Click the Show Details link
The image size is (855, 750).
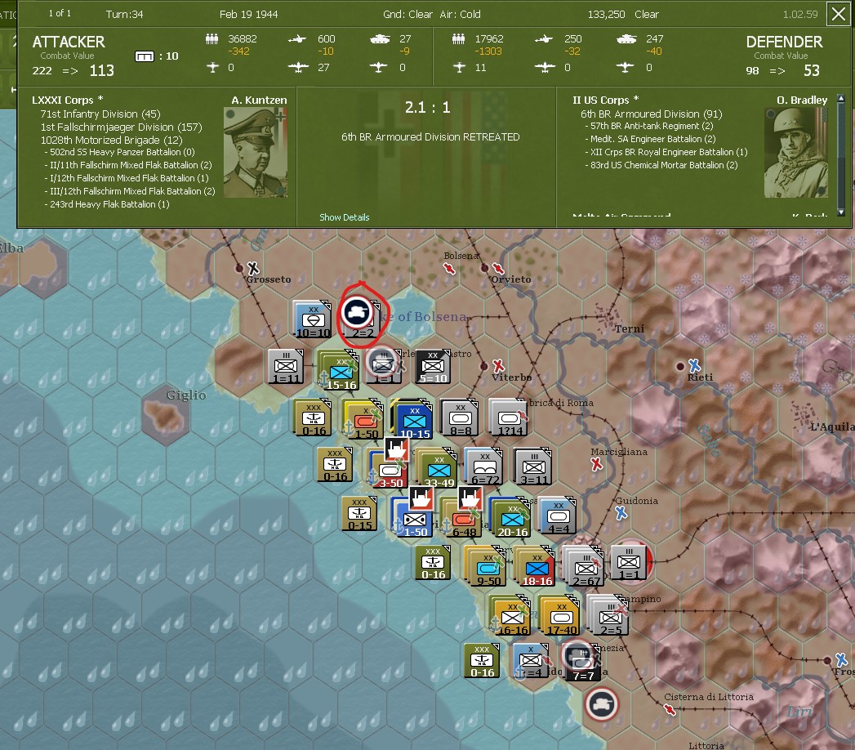pos(344,217)
